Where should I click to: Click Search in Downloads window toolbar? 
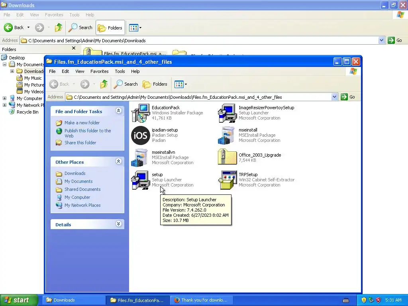[80, 27]
